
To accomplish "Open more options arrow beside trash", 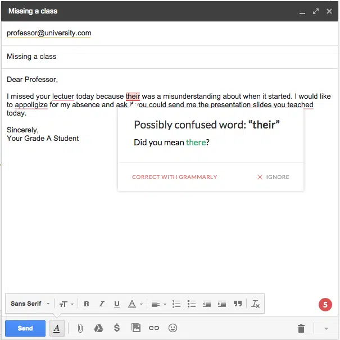I will click(x=326, y=328).
